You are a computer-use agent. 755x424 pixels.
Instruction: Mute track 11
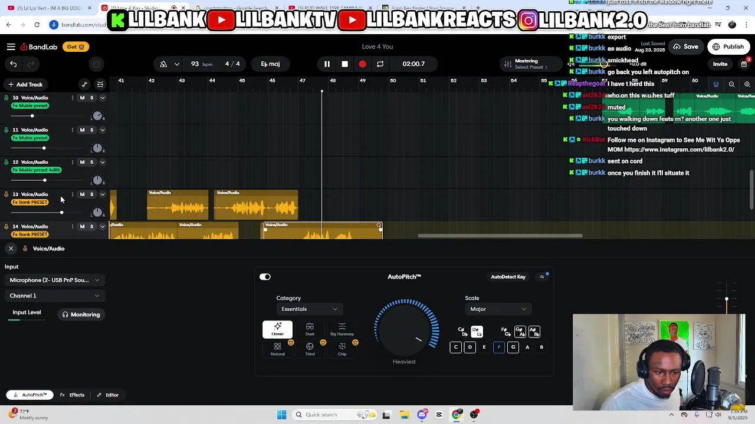coord(82,130)
